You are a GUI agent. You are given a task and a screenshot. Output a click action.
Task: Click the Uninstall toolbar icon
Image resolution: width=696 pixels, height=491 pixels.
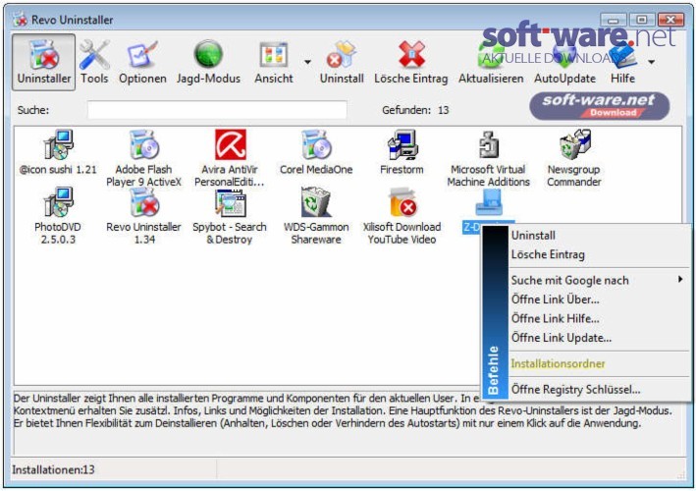tap(342, 55)
